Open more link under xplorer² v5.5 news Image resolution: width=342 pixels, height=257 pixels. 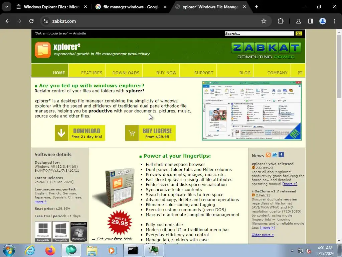pos(290,184)
